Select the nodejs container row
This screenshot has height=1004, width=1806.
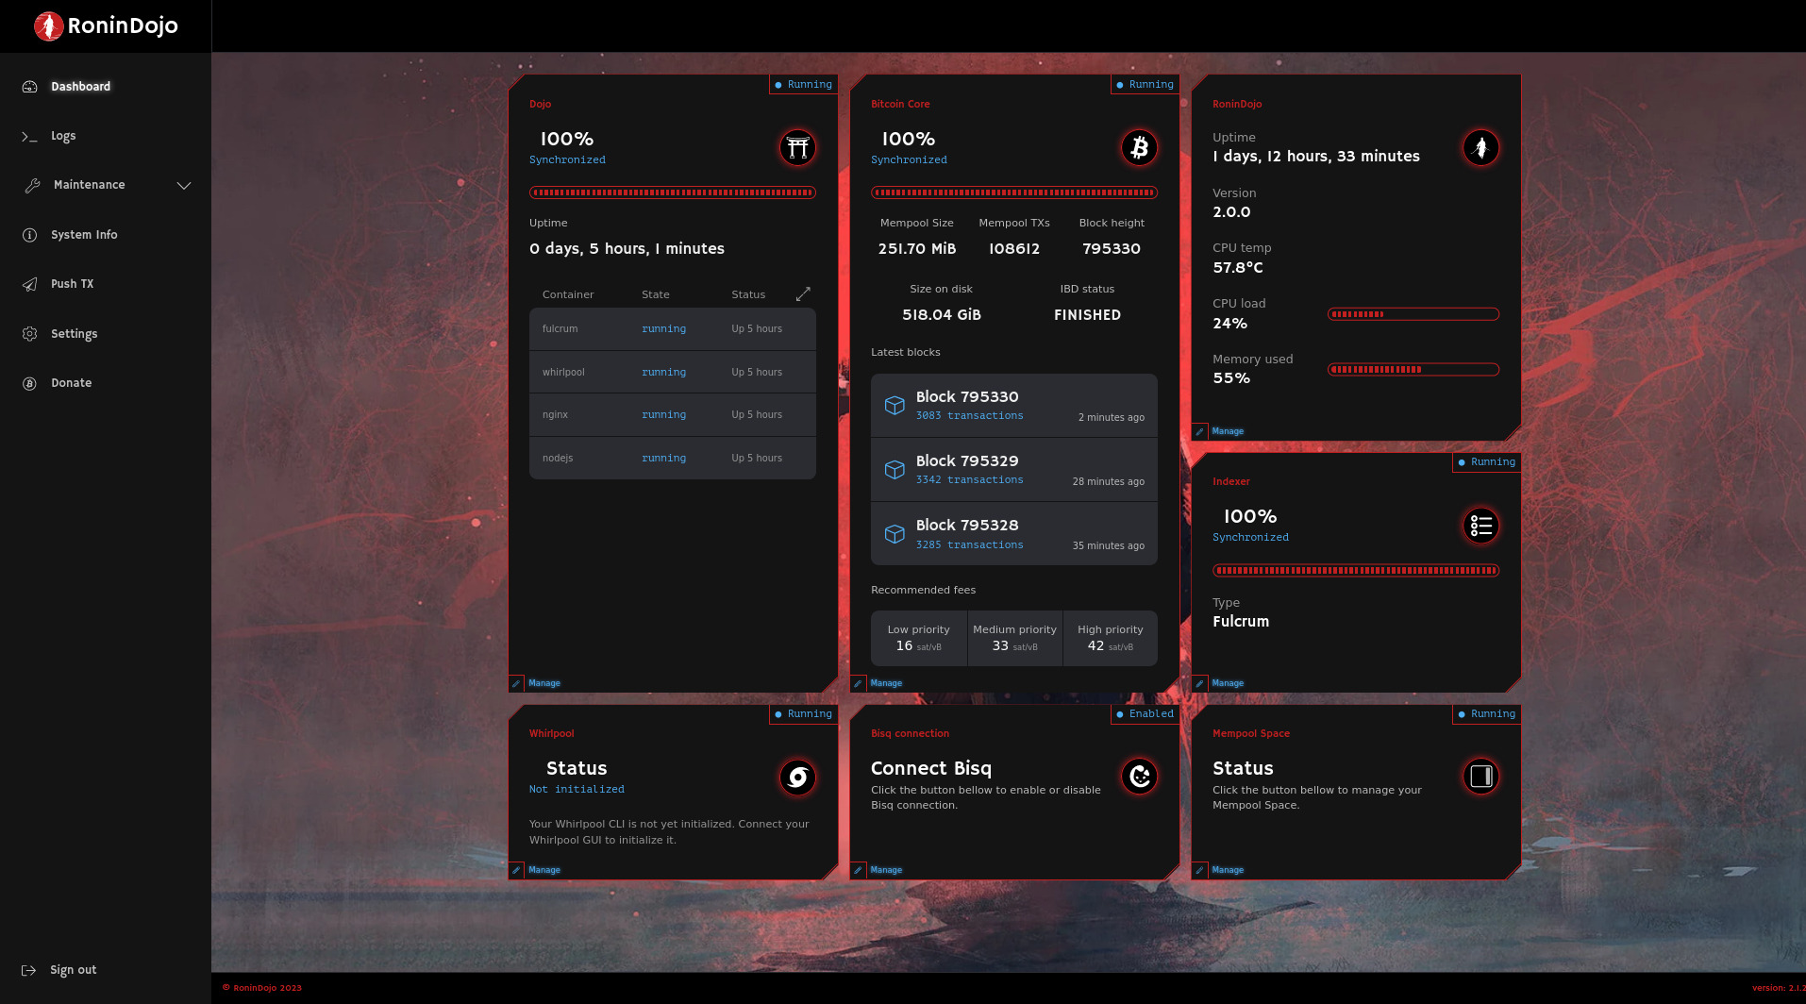[x=673, y=459]
